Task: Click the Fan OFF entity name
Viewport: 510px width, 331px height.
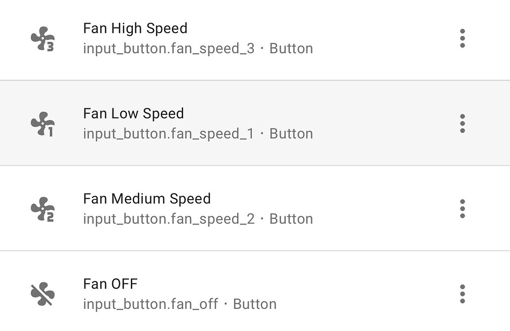Action: 110,284
